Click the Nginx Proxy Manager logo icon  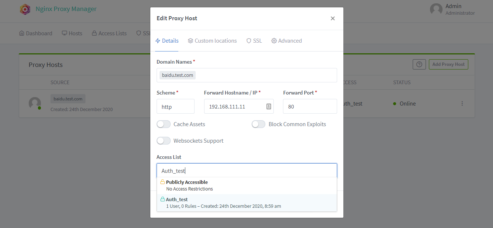pos(25,9)
